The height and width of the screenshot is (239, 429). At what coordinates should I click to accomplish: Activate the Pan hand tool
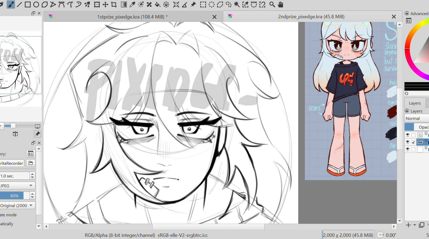click(x=281, y=4)
